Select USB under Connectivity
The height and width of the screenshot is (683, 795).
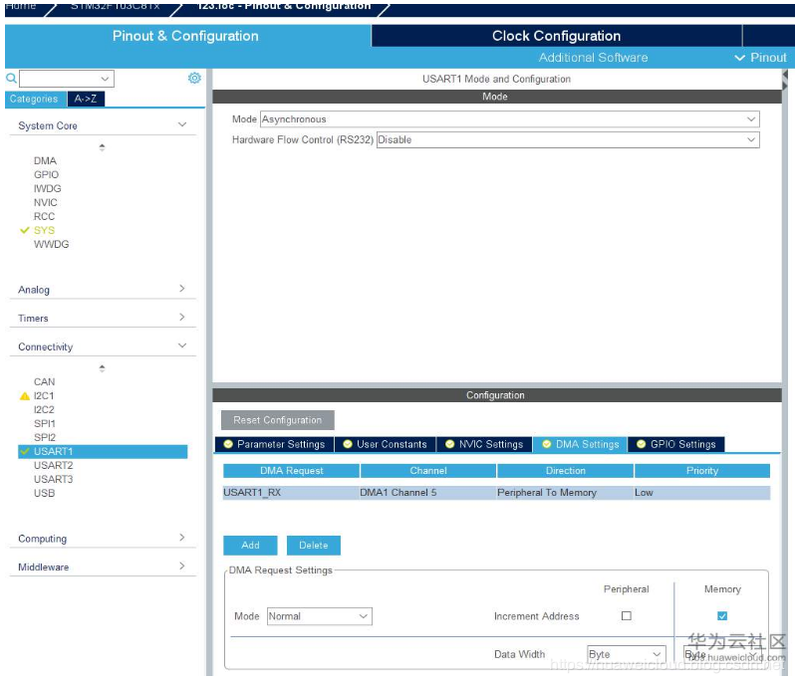click(x=44, y=493)
